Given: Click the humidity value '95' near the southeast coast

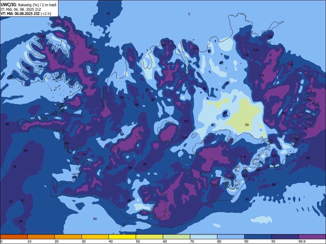Looking at the screenshot, I should click(x=246, y=199).
